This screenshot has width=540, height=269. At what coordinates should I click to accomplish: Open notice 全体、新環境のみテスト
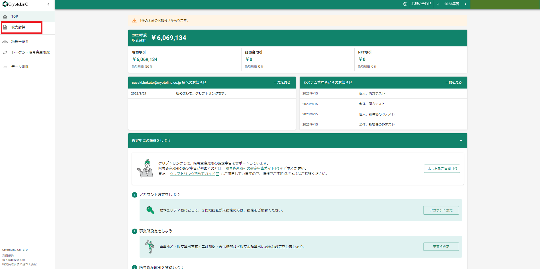click(x=383, y=124)
